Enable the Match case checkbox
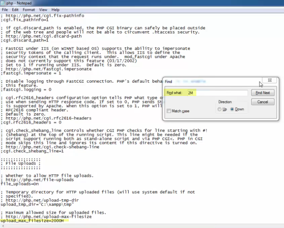The width and height of the screenshot is (284, 228). 168,111
